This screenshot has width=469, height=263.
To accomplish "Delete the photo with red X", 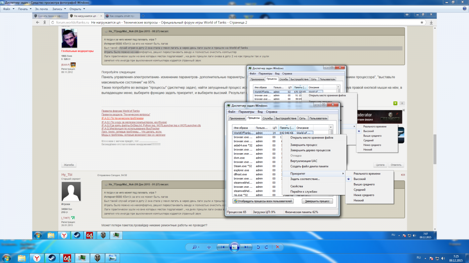I will pyautogui.click(x=277, y=247).
